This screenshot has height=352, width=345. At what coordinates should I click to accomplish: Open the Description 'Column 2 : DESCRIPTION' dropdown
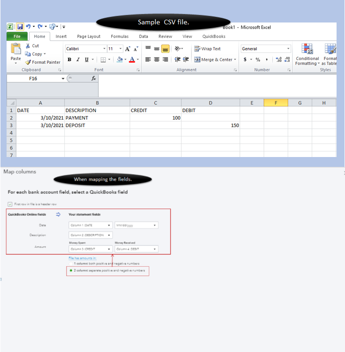coord(90,235)
